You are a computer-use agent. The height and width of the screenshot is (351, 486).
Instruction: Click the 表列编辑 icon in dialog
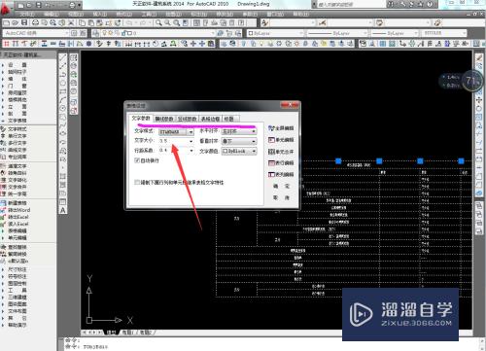click(271, 174)
